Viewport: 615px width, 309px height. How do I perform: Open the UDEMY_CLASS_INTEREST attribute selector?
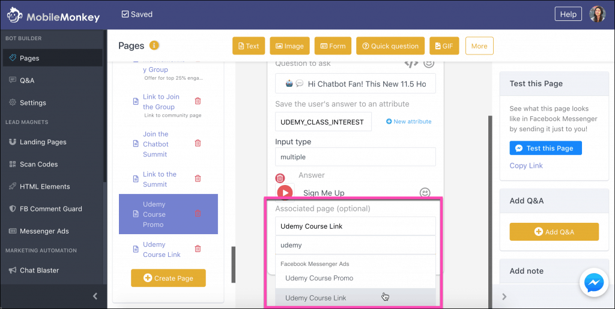pyautogui.click(x=323, y=122)
